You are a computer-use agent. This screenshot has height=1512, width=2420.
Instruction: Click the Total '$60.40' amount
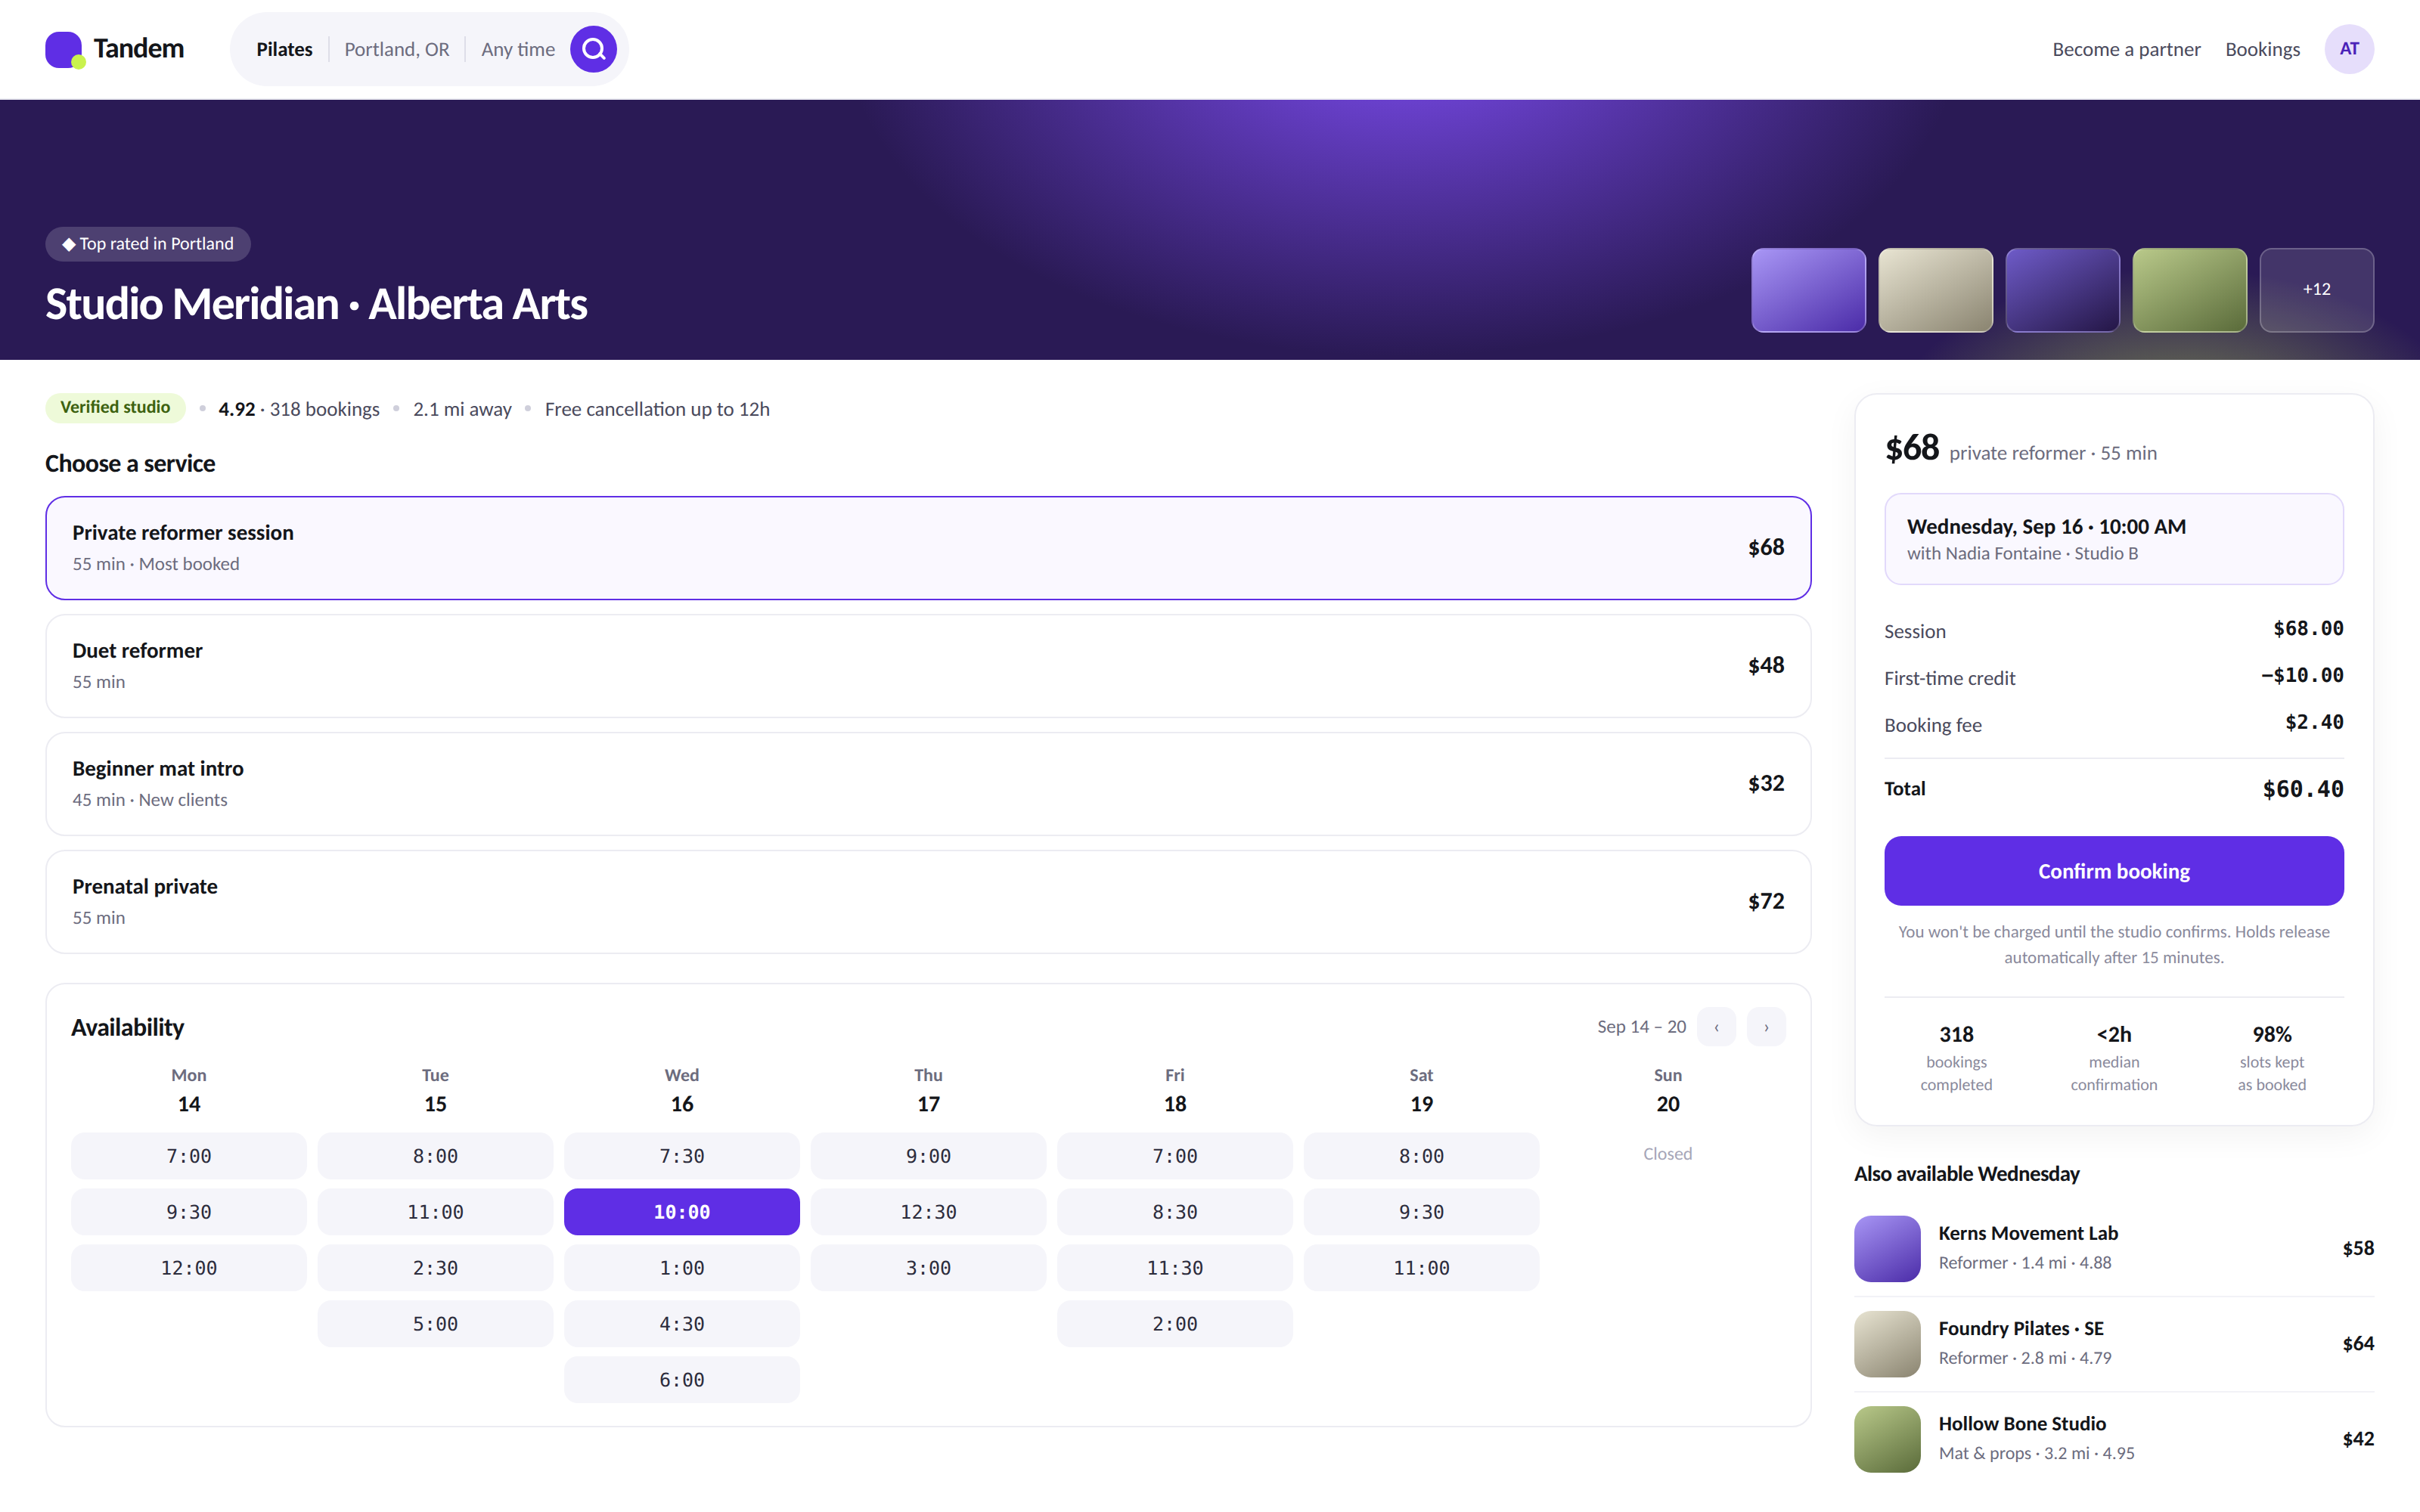(x=2302, y=789)
